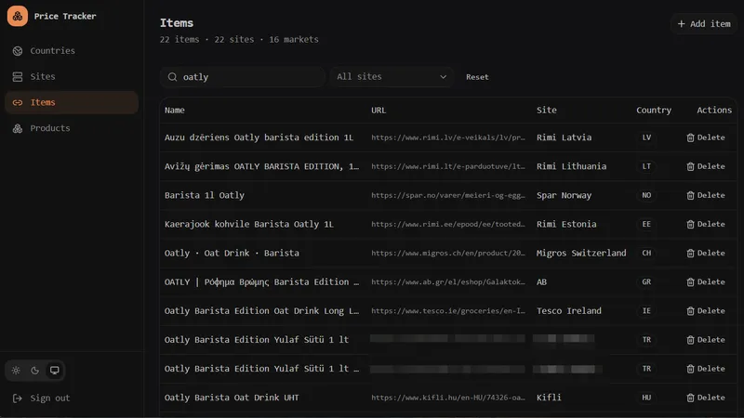Click the Countries globe icon
The width and height of the screenshot is (744, 418).
18,51
